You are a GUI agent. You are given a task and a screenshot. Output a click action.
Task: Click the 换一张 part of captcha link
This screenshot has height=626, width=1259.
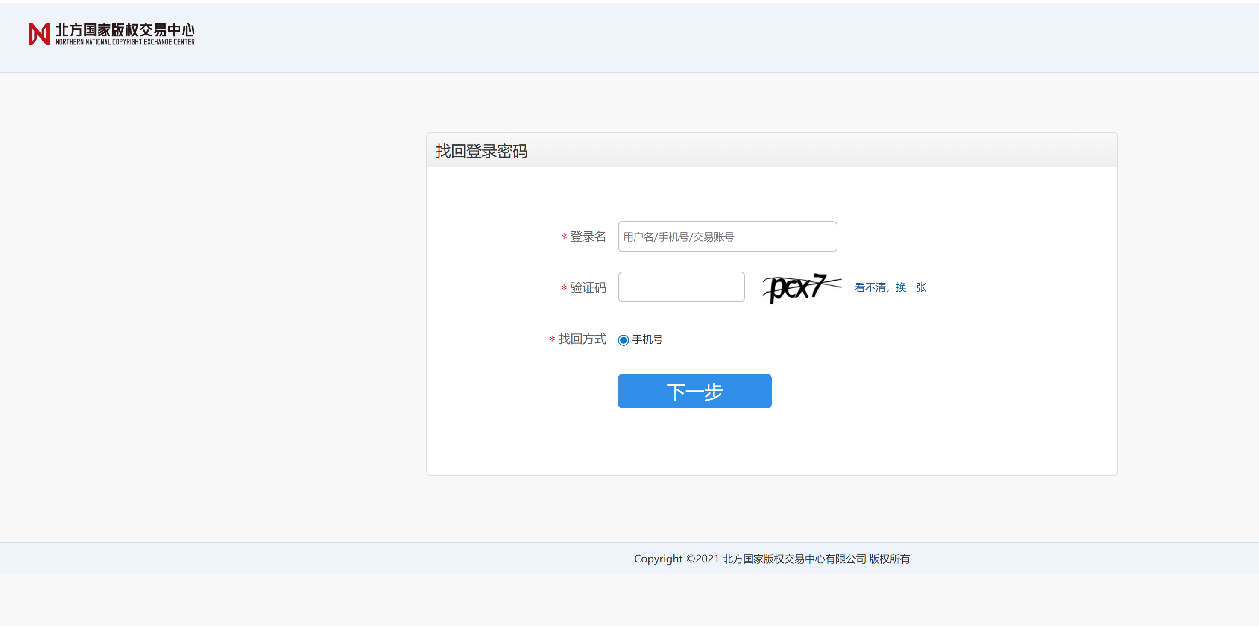911,287
